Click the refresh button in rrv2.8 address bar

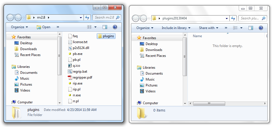(87, 17)
